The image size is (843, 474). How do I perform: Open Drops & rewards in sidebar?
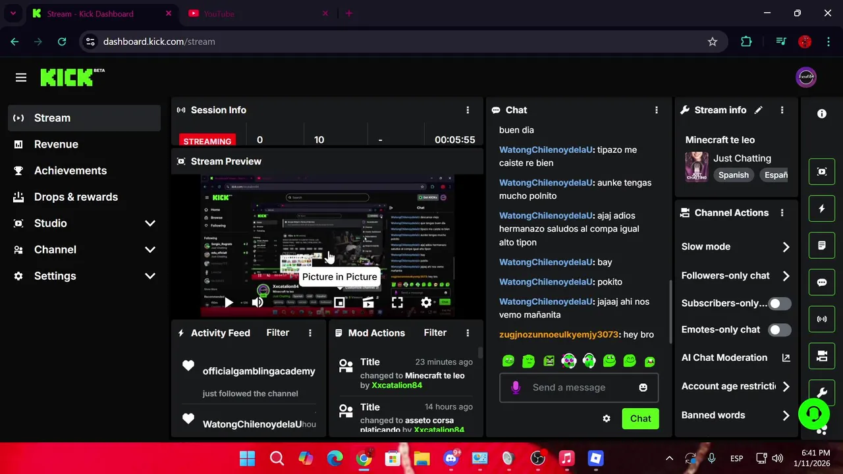pyautogui.click(x=84, y=197)
